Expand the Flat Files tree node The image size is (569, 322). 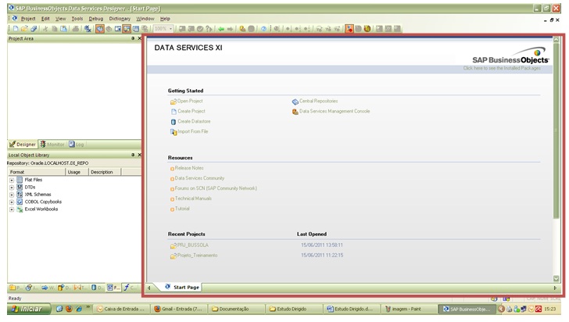[12, 180]
